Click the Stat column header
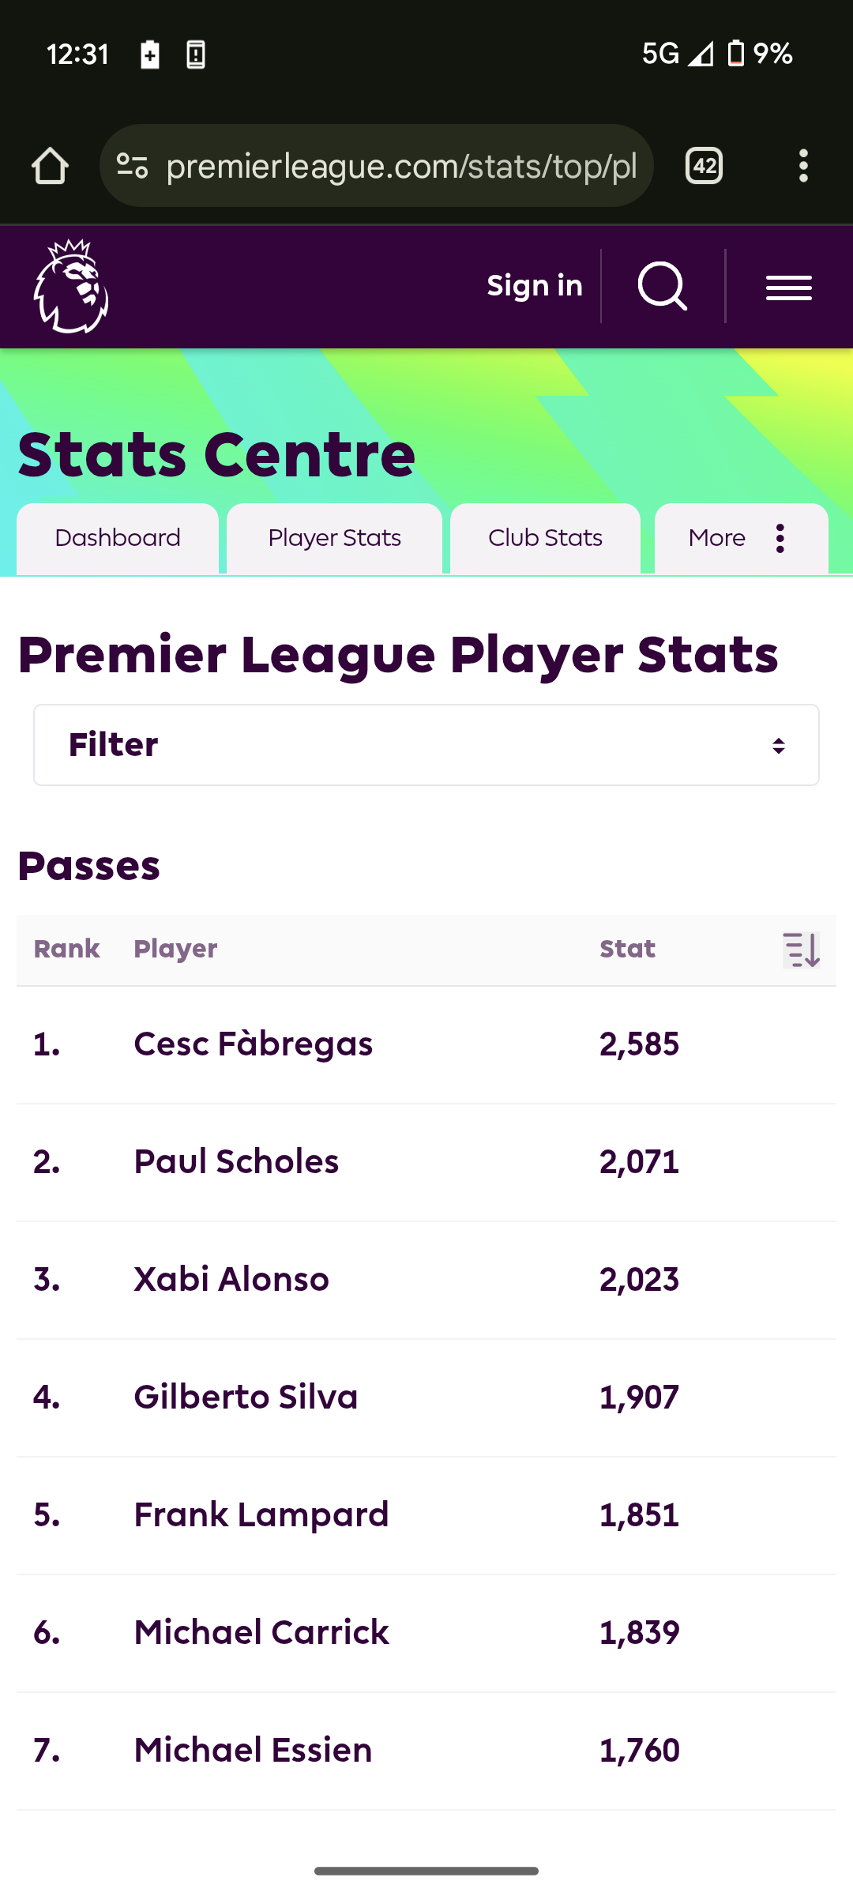 [628, 949]
